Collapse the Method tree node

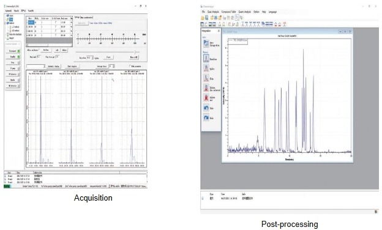(6, 23)
